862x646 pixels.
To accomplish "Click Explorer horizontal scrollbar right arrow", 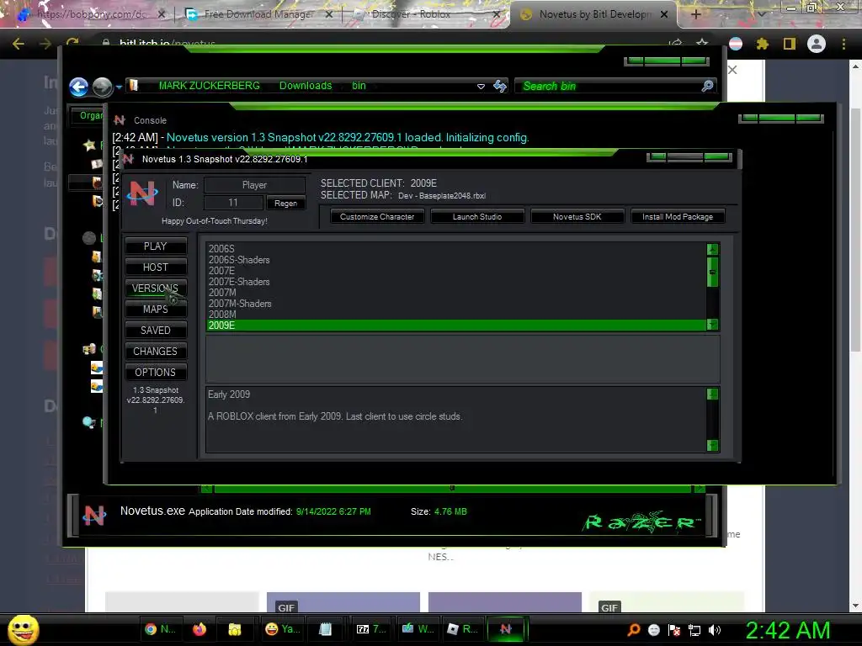I will click(x=699, y=489).
